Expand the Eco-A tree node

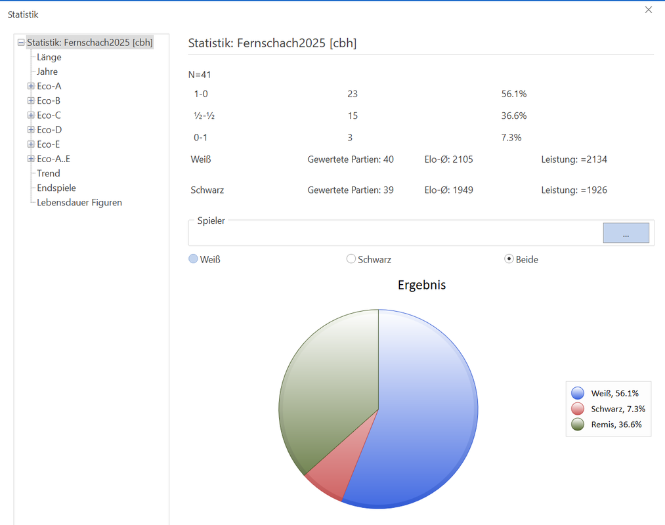pyautogui.click(x=31, y=86)
